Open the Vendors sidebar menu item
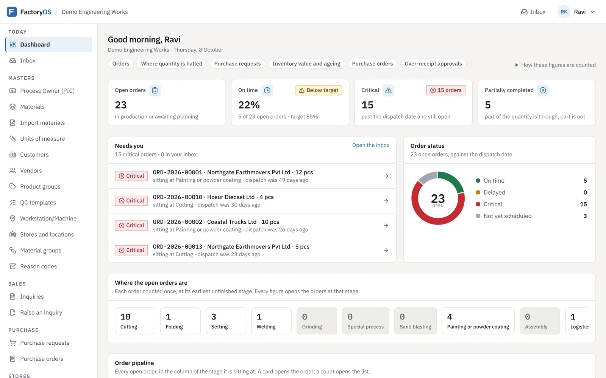 (48, 170)
